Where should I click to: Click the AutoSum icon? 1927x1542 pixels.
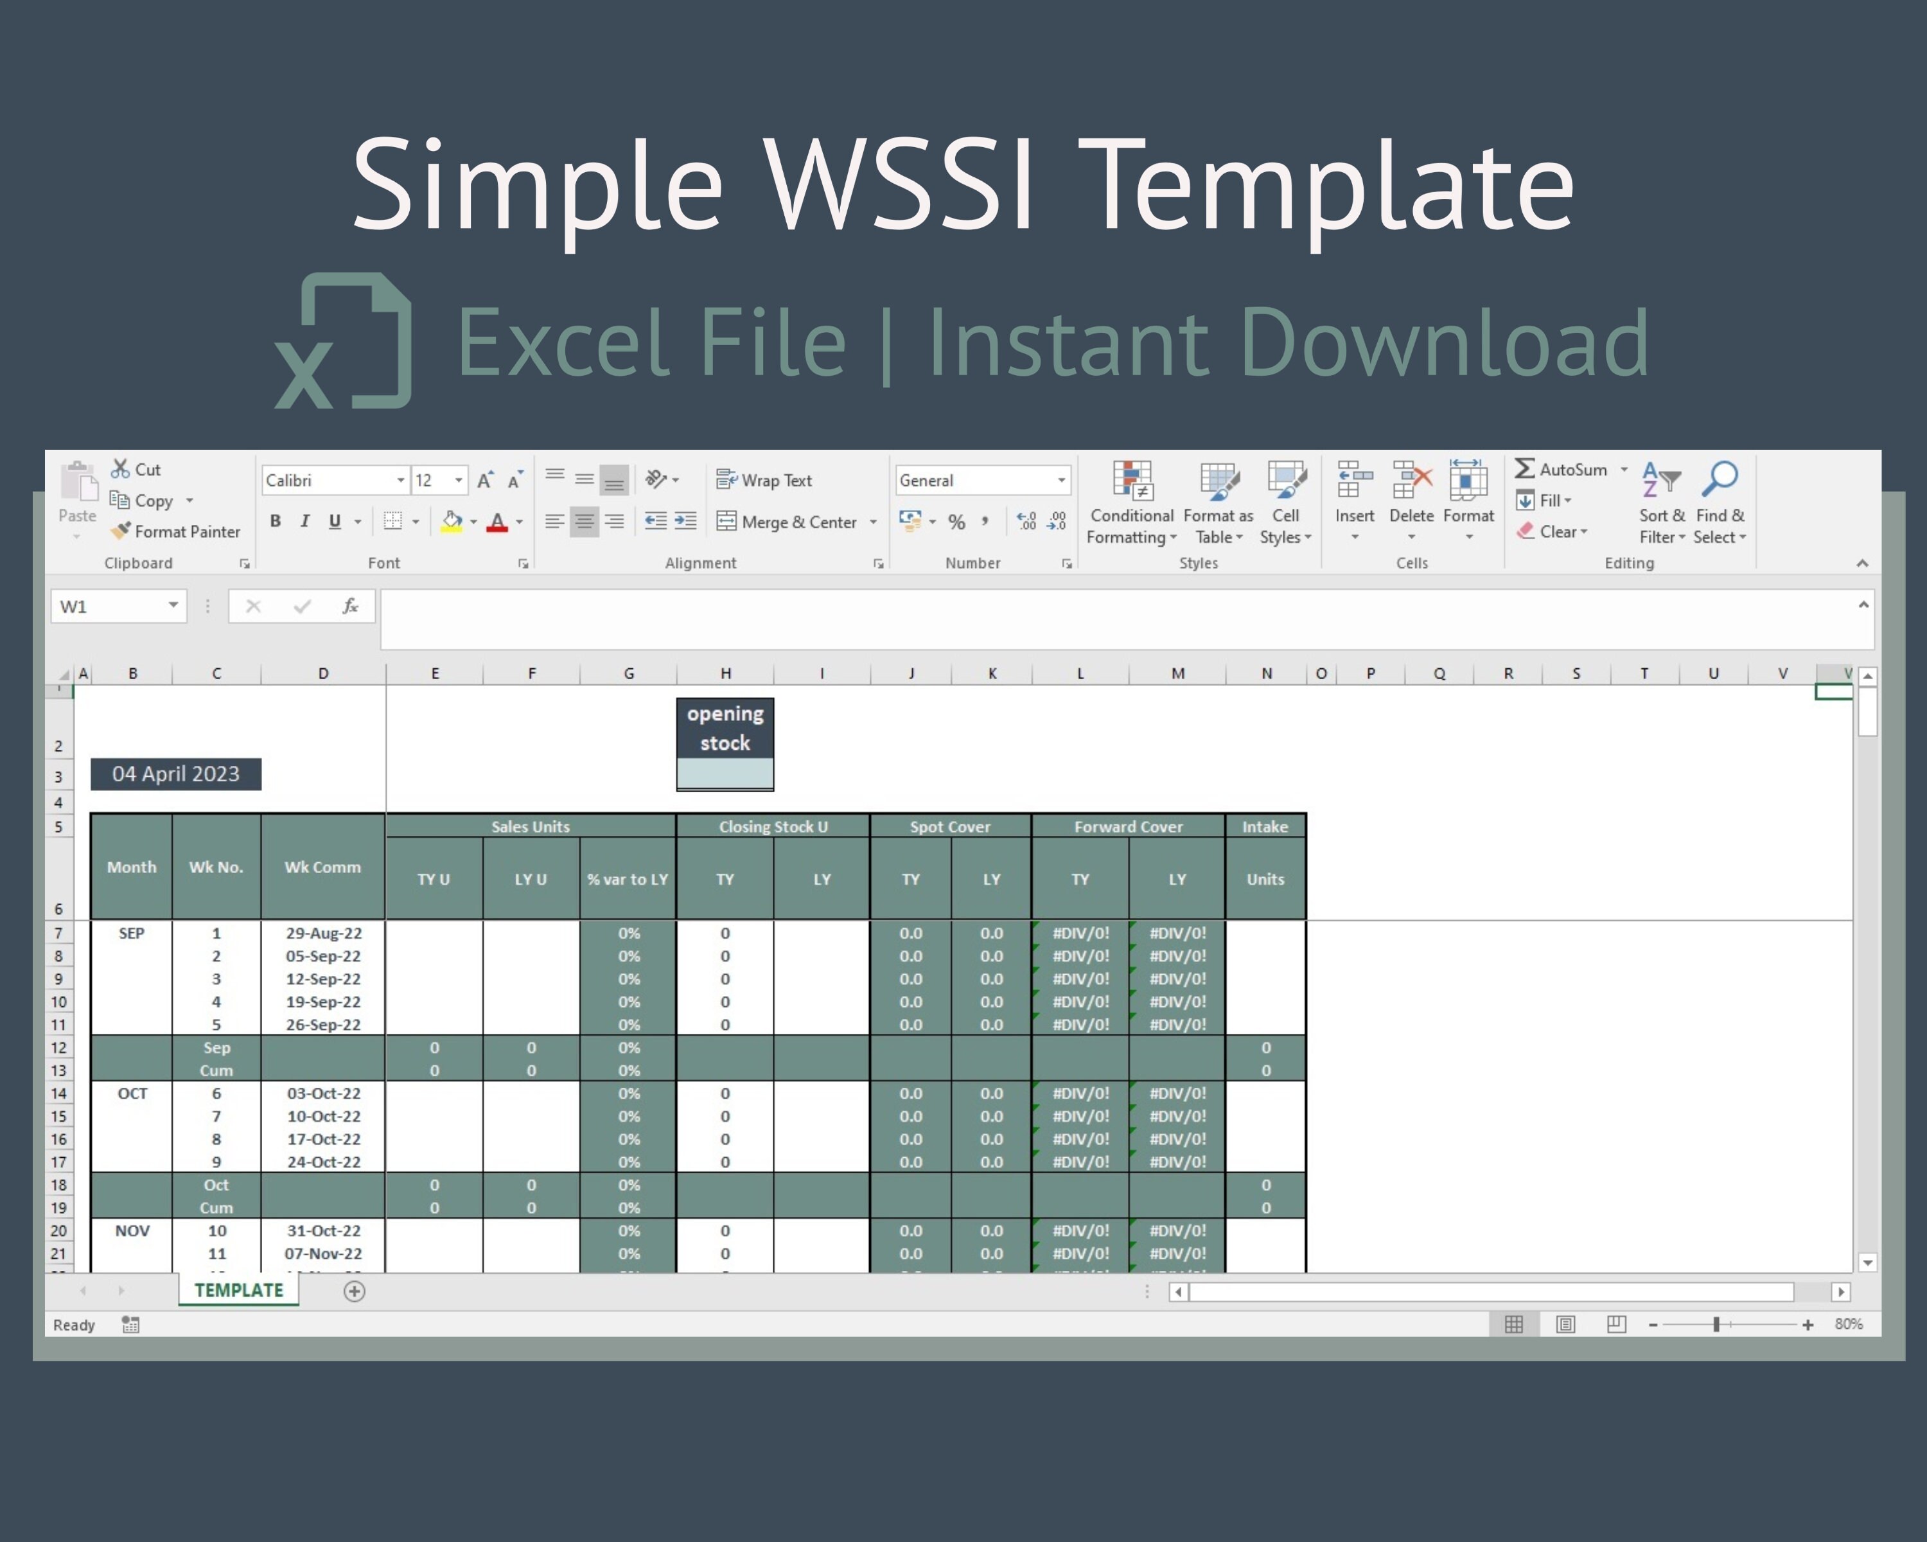point(1525,468)
